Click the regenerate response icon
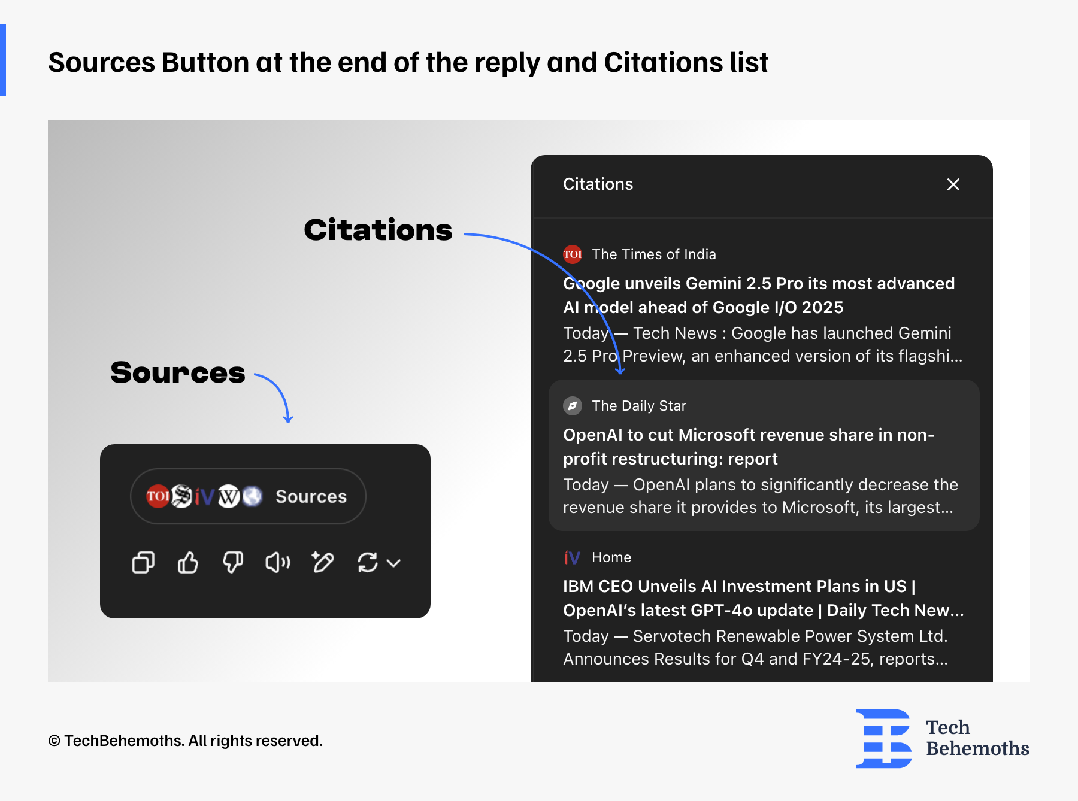1078x801 pixels. tap(368, 562)
